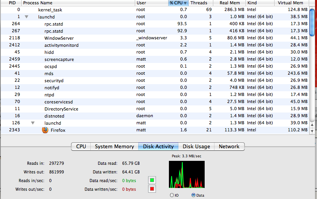The height and width of the screenshot is (199, 317).
Task: Select the WindowServer process row
Action: [155, 38]
